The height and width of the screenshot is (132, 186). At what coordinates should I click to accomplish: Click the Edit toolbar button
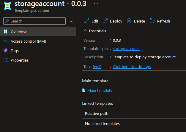[91, 21]
